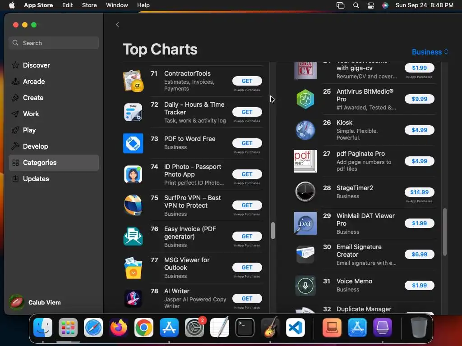462x346 pixels.
Task: Open Spotlight search in menu bar
Action: pos(356,5)
